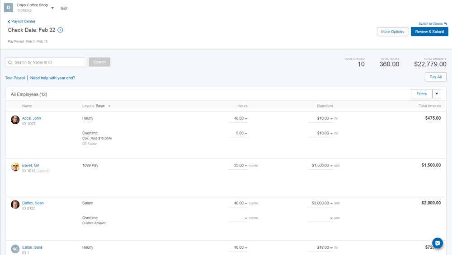The width and height of the screenshot is (452, 255).
Task: Click Calc. Rate $15.00/hr text
Action: click(97, 139)
